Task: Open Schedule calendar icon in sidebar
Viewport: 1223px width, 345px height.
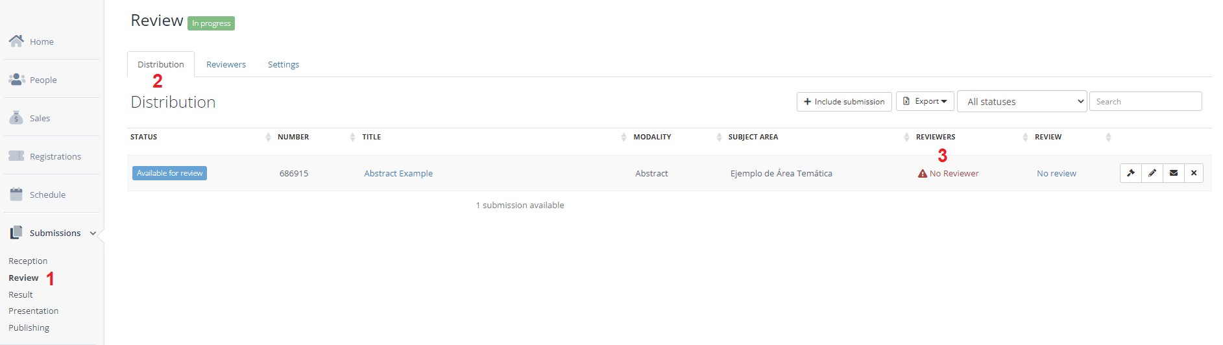Action: (16, 194)
